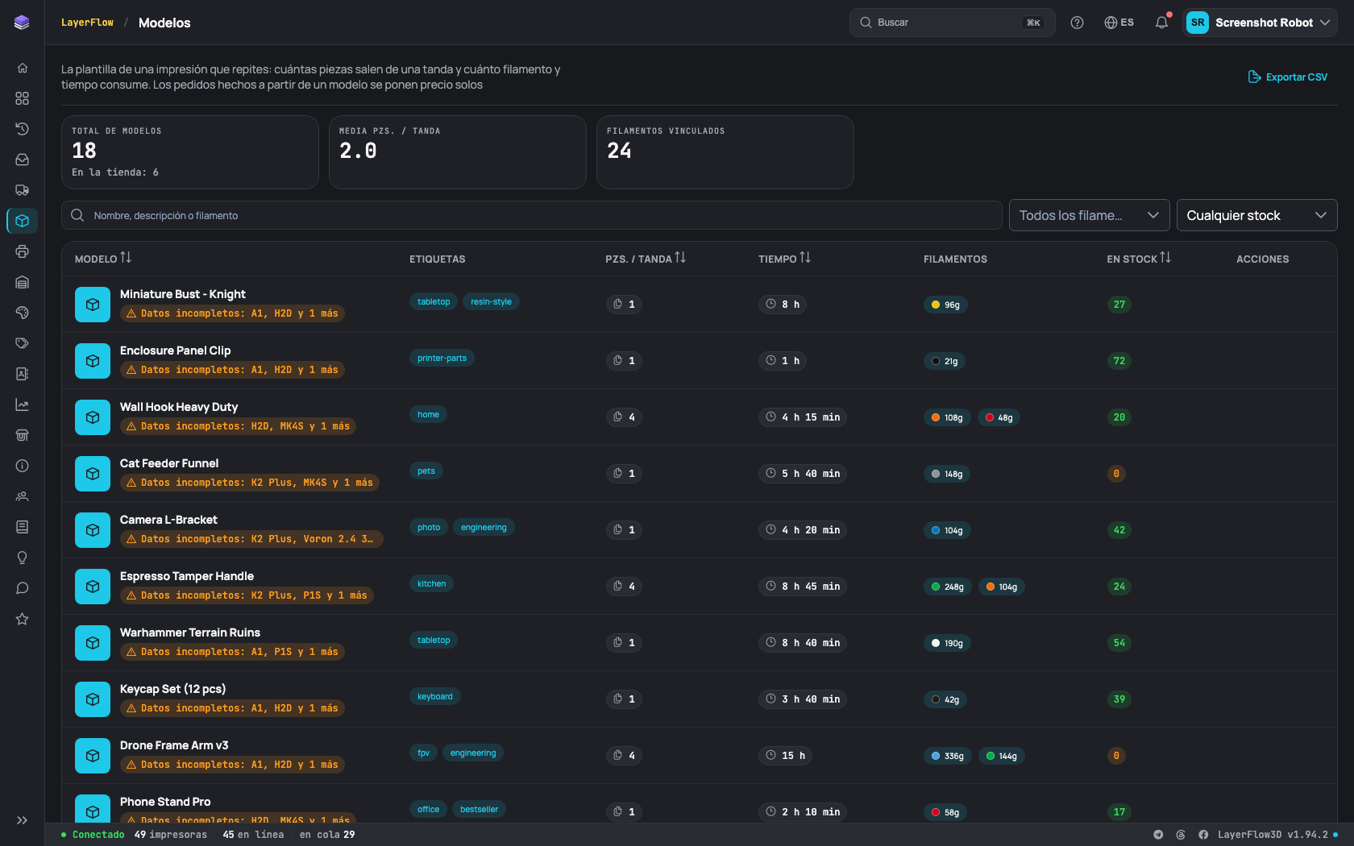Open Cat Feeder Funnel model

coord(169,463)
